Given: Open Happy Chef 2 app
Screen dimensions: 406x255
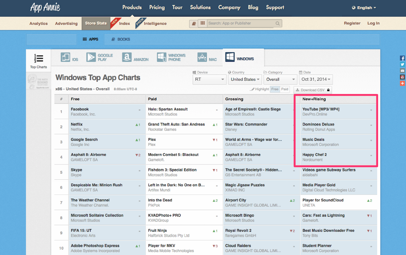Looking at the screenshot, I should [315, 155].
